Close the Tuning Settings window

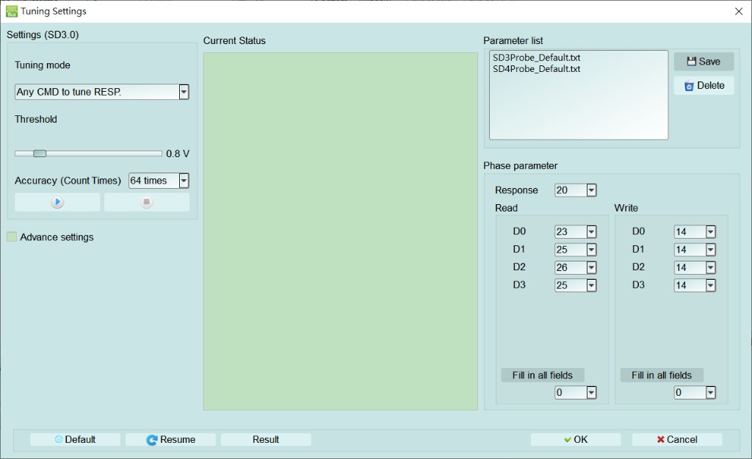[x=739, y=11]
